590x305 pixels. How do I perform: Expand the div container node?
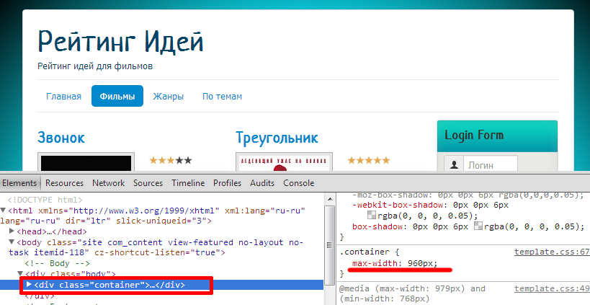[30, 285]
